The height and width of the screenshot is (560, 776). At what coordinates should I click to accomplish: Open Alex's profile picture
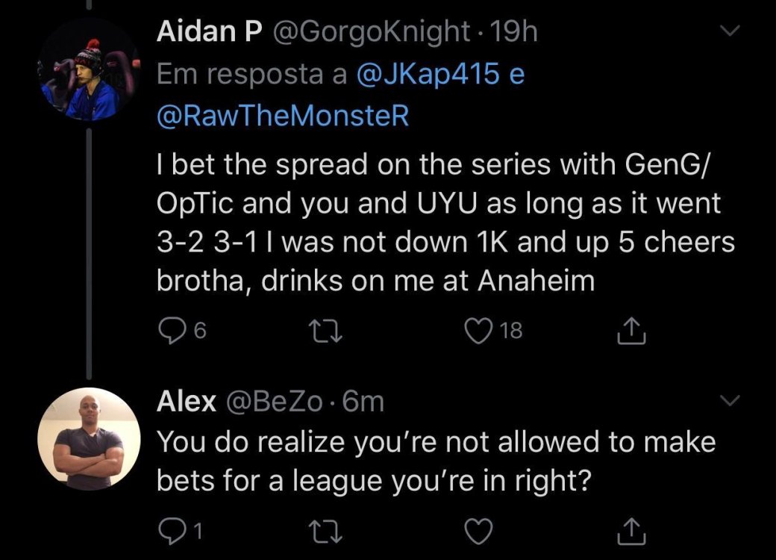click(89, 438)
